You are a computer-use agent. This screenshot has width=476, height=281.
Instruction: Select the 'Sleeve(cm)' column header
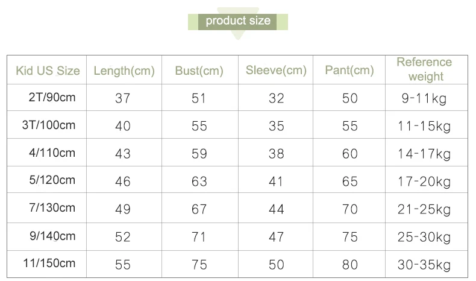276,70
